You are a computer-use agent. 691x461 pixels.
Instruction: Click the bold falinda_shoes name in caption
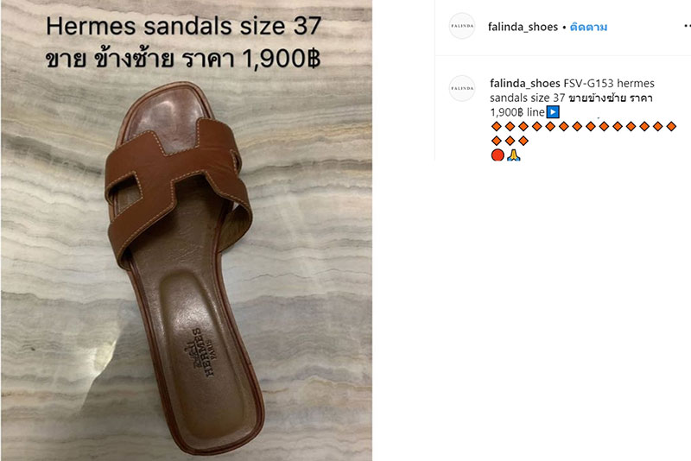tap(525, 83)
